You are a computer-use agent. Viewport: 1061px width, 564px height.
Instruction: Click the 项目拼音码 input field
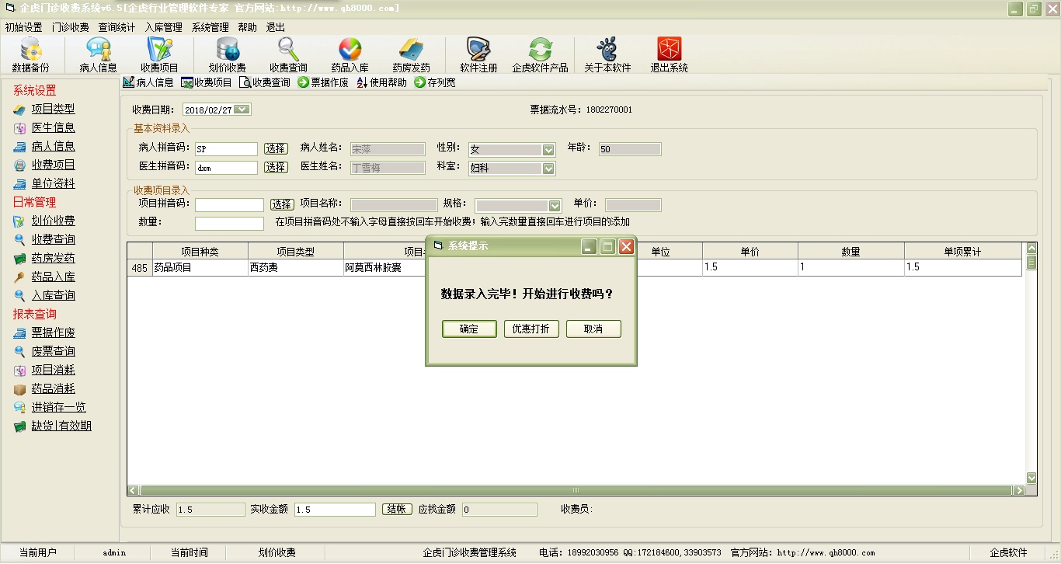click(229, 205)
